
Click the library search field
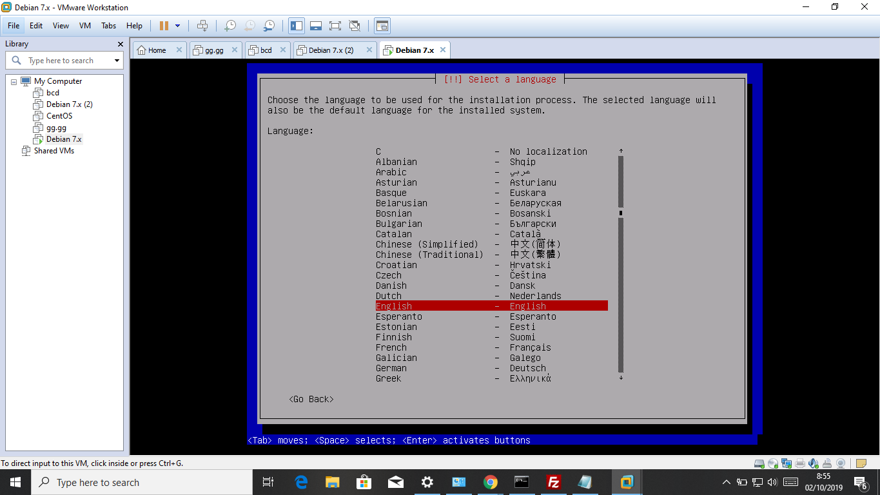pos(64,61)
